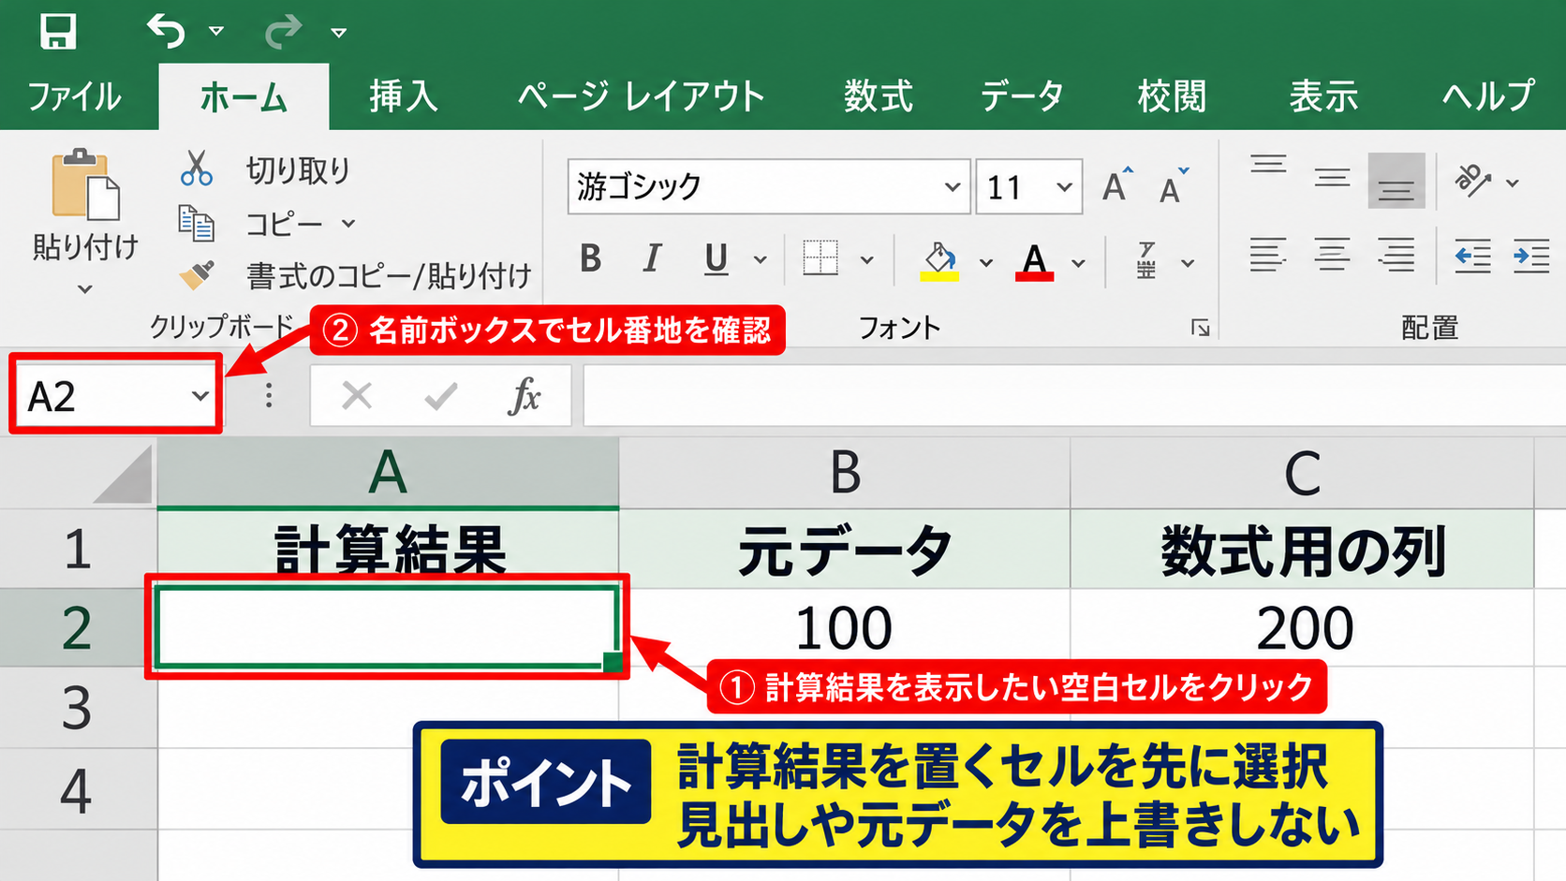Toggle Italic formatting
The height and width of the screenshot is (881, 1566).
pos(652,258)
